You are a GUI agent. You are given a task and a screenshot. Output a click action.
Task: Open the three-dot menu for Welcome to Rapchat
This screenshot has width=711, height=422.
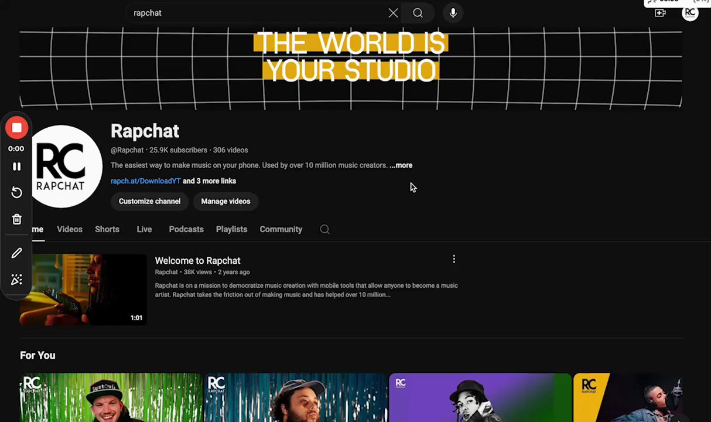454,259
